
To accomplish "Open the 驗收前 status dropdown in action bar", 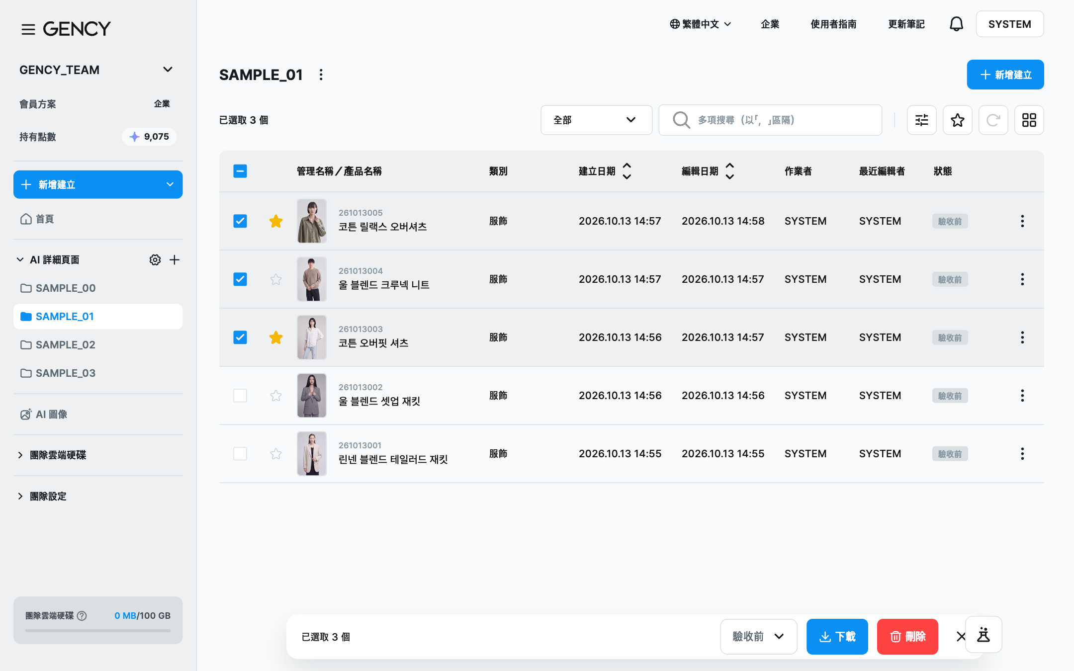I will tap(758, 637).
